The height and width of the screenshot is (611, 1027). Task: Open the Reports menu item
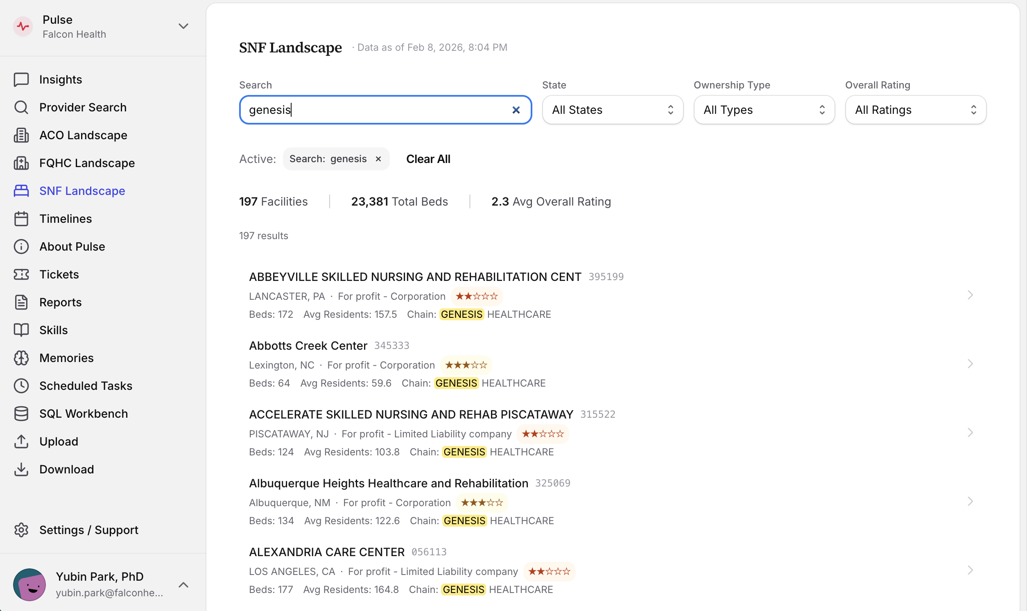pos(61,302)
